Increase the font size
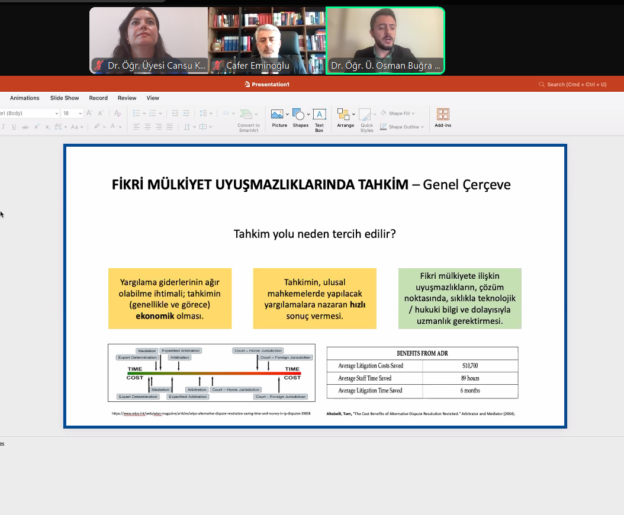This screenshot has height=515, width=624. click(x=89, y=113)
